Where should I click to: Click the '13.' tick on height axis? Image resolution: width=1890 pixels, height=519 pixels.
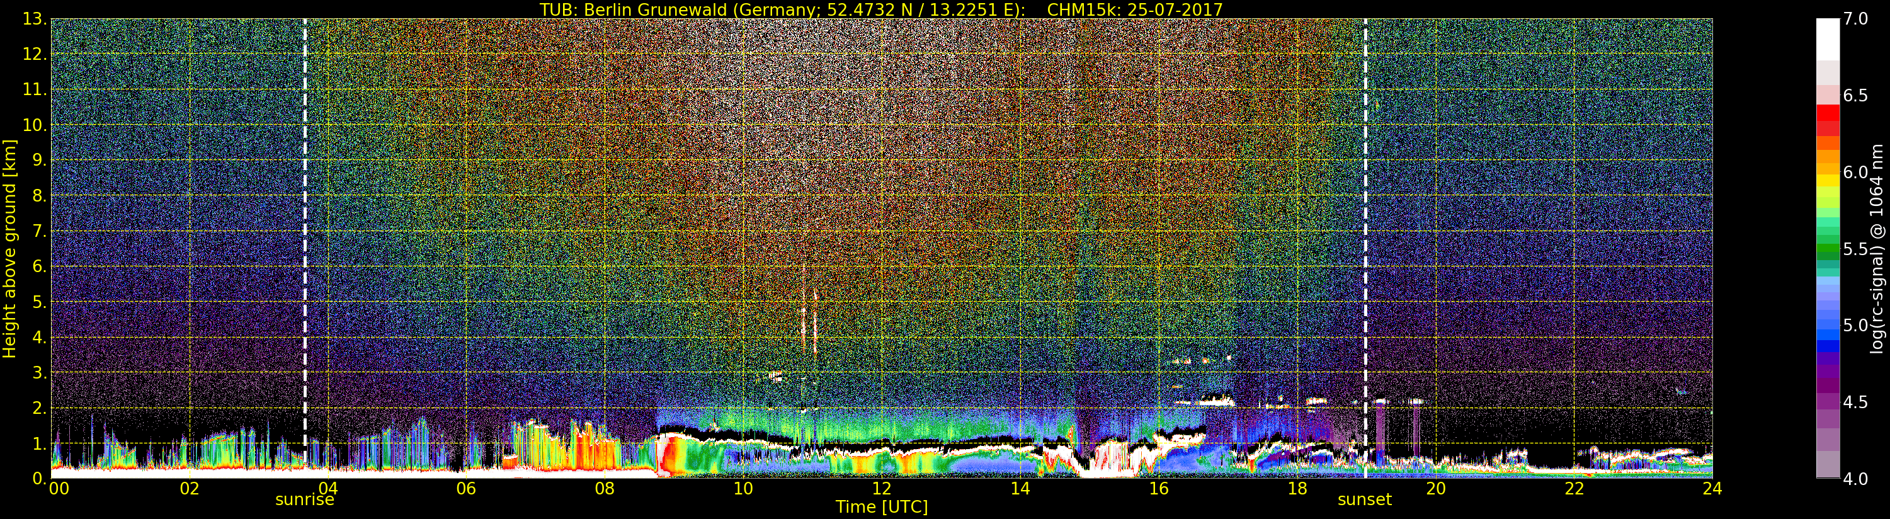click(x=35, y=19)
